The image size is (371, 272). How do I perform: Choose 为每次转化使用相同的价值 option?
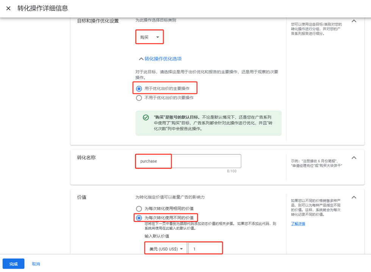pos(139,208)
